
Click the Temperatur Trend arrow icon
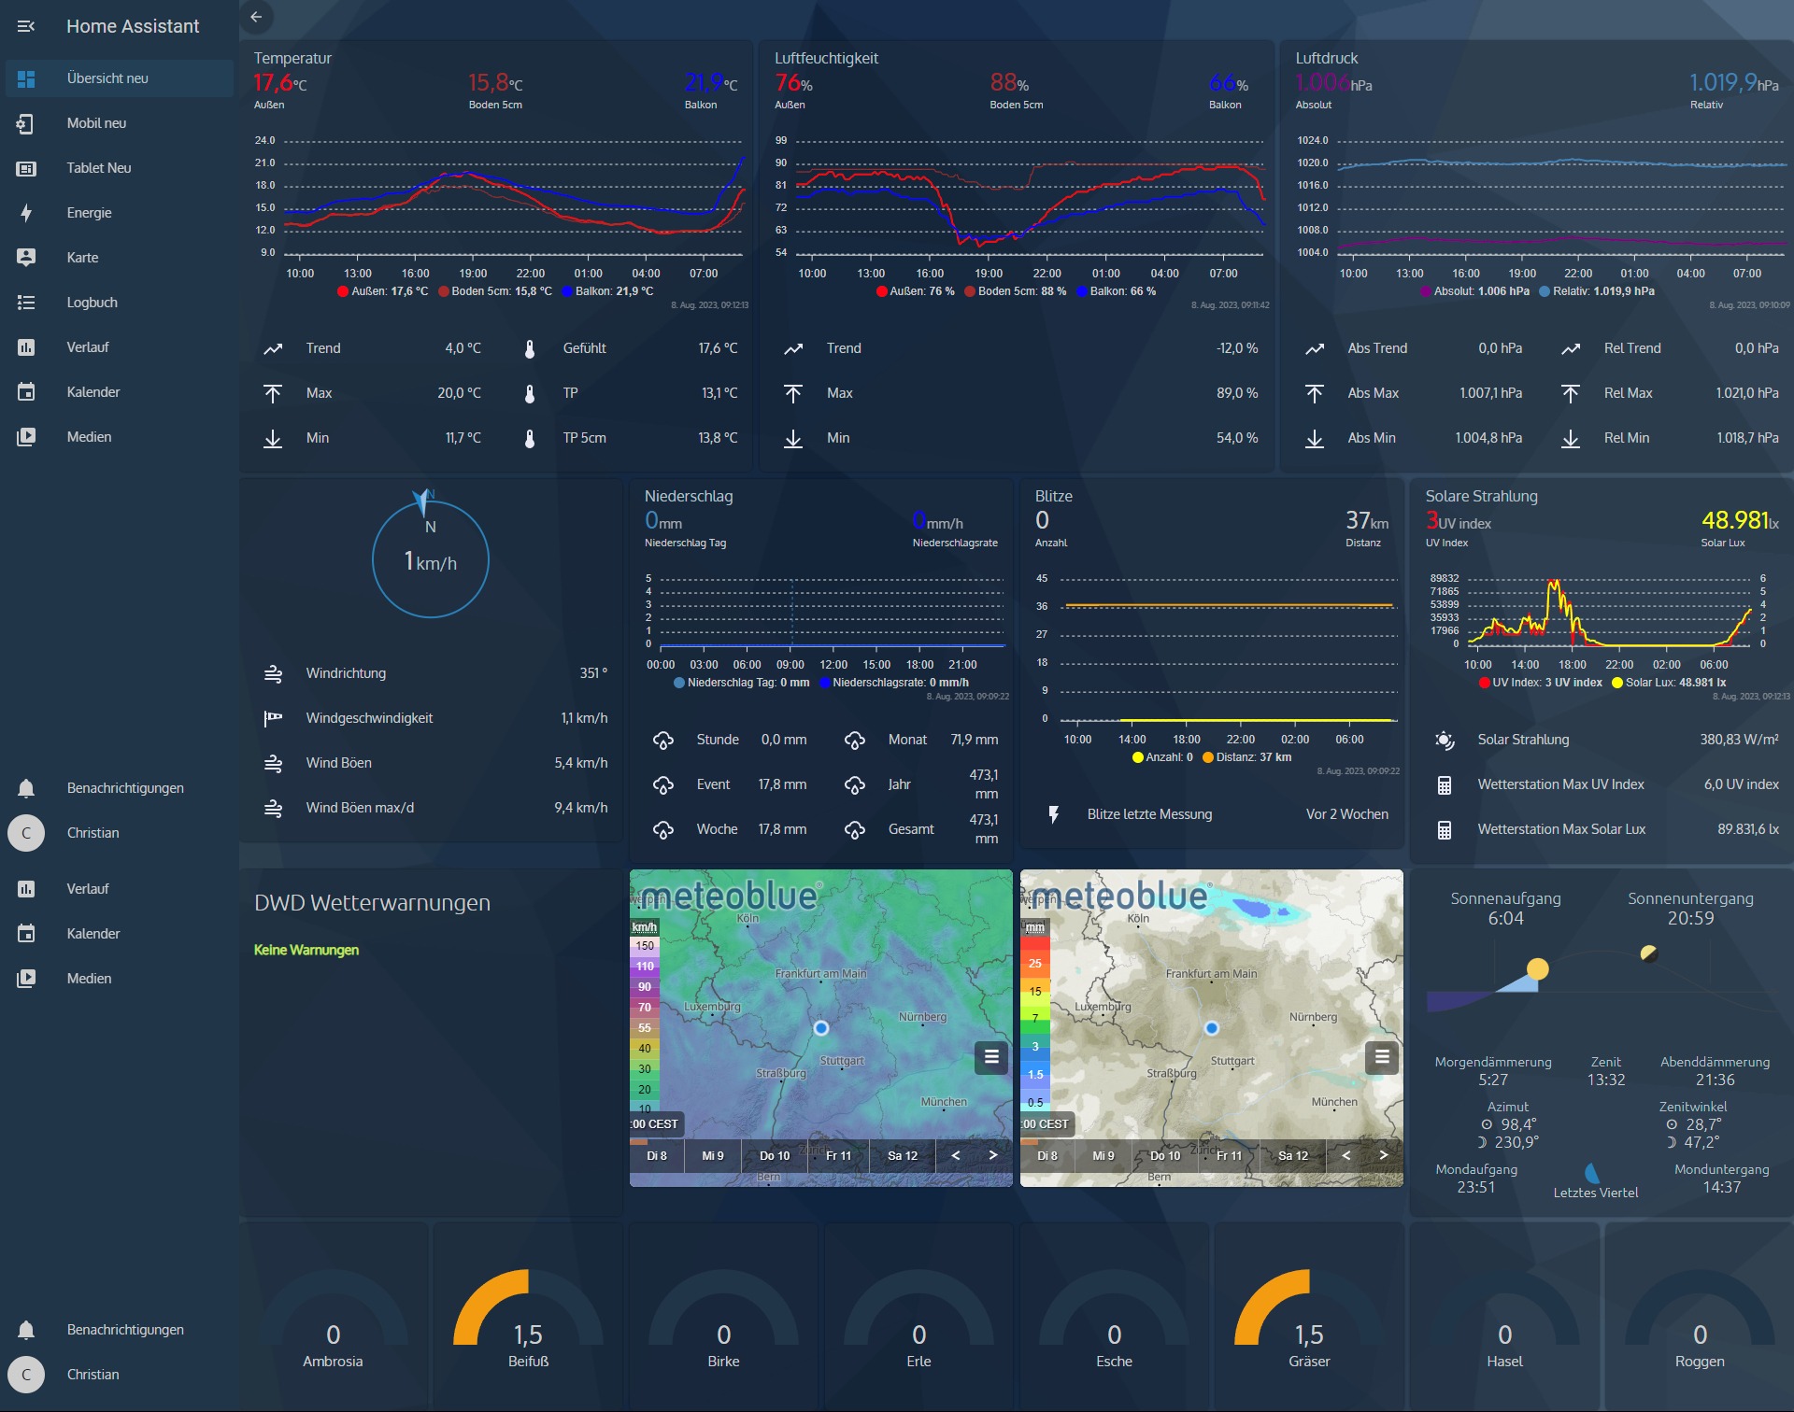tap(273, 348)
